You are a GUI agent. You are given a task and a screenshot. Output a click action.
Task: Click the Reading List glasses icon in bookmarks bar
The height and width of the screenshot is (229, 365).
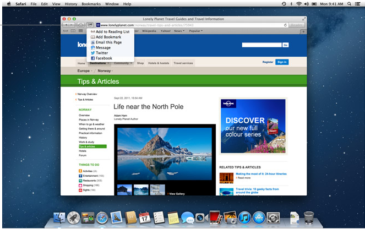(x=66, y=31)
